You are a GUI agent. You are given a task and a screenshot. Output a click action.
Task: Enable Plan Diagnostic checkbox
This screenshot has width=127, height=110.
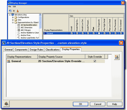[99, 33]
